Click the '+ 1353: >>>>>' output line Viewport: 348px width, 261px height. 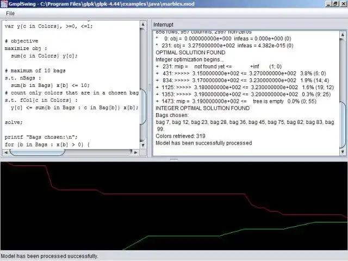point(243,94)
